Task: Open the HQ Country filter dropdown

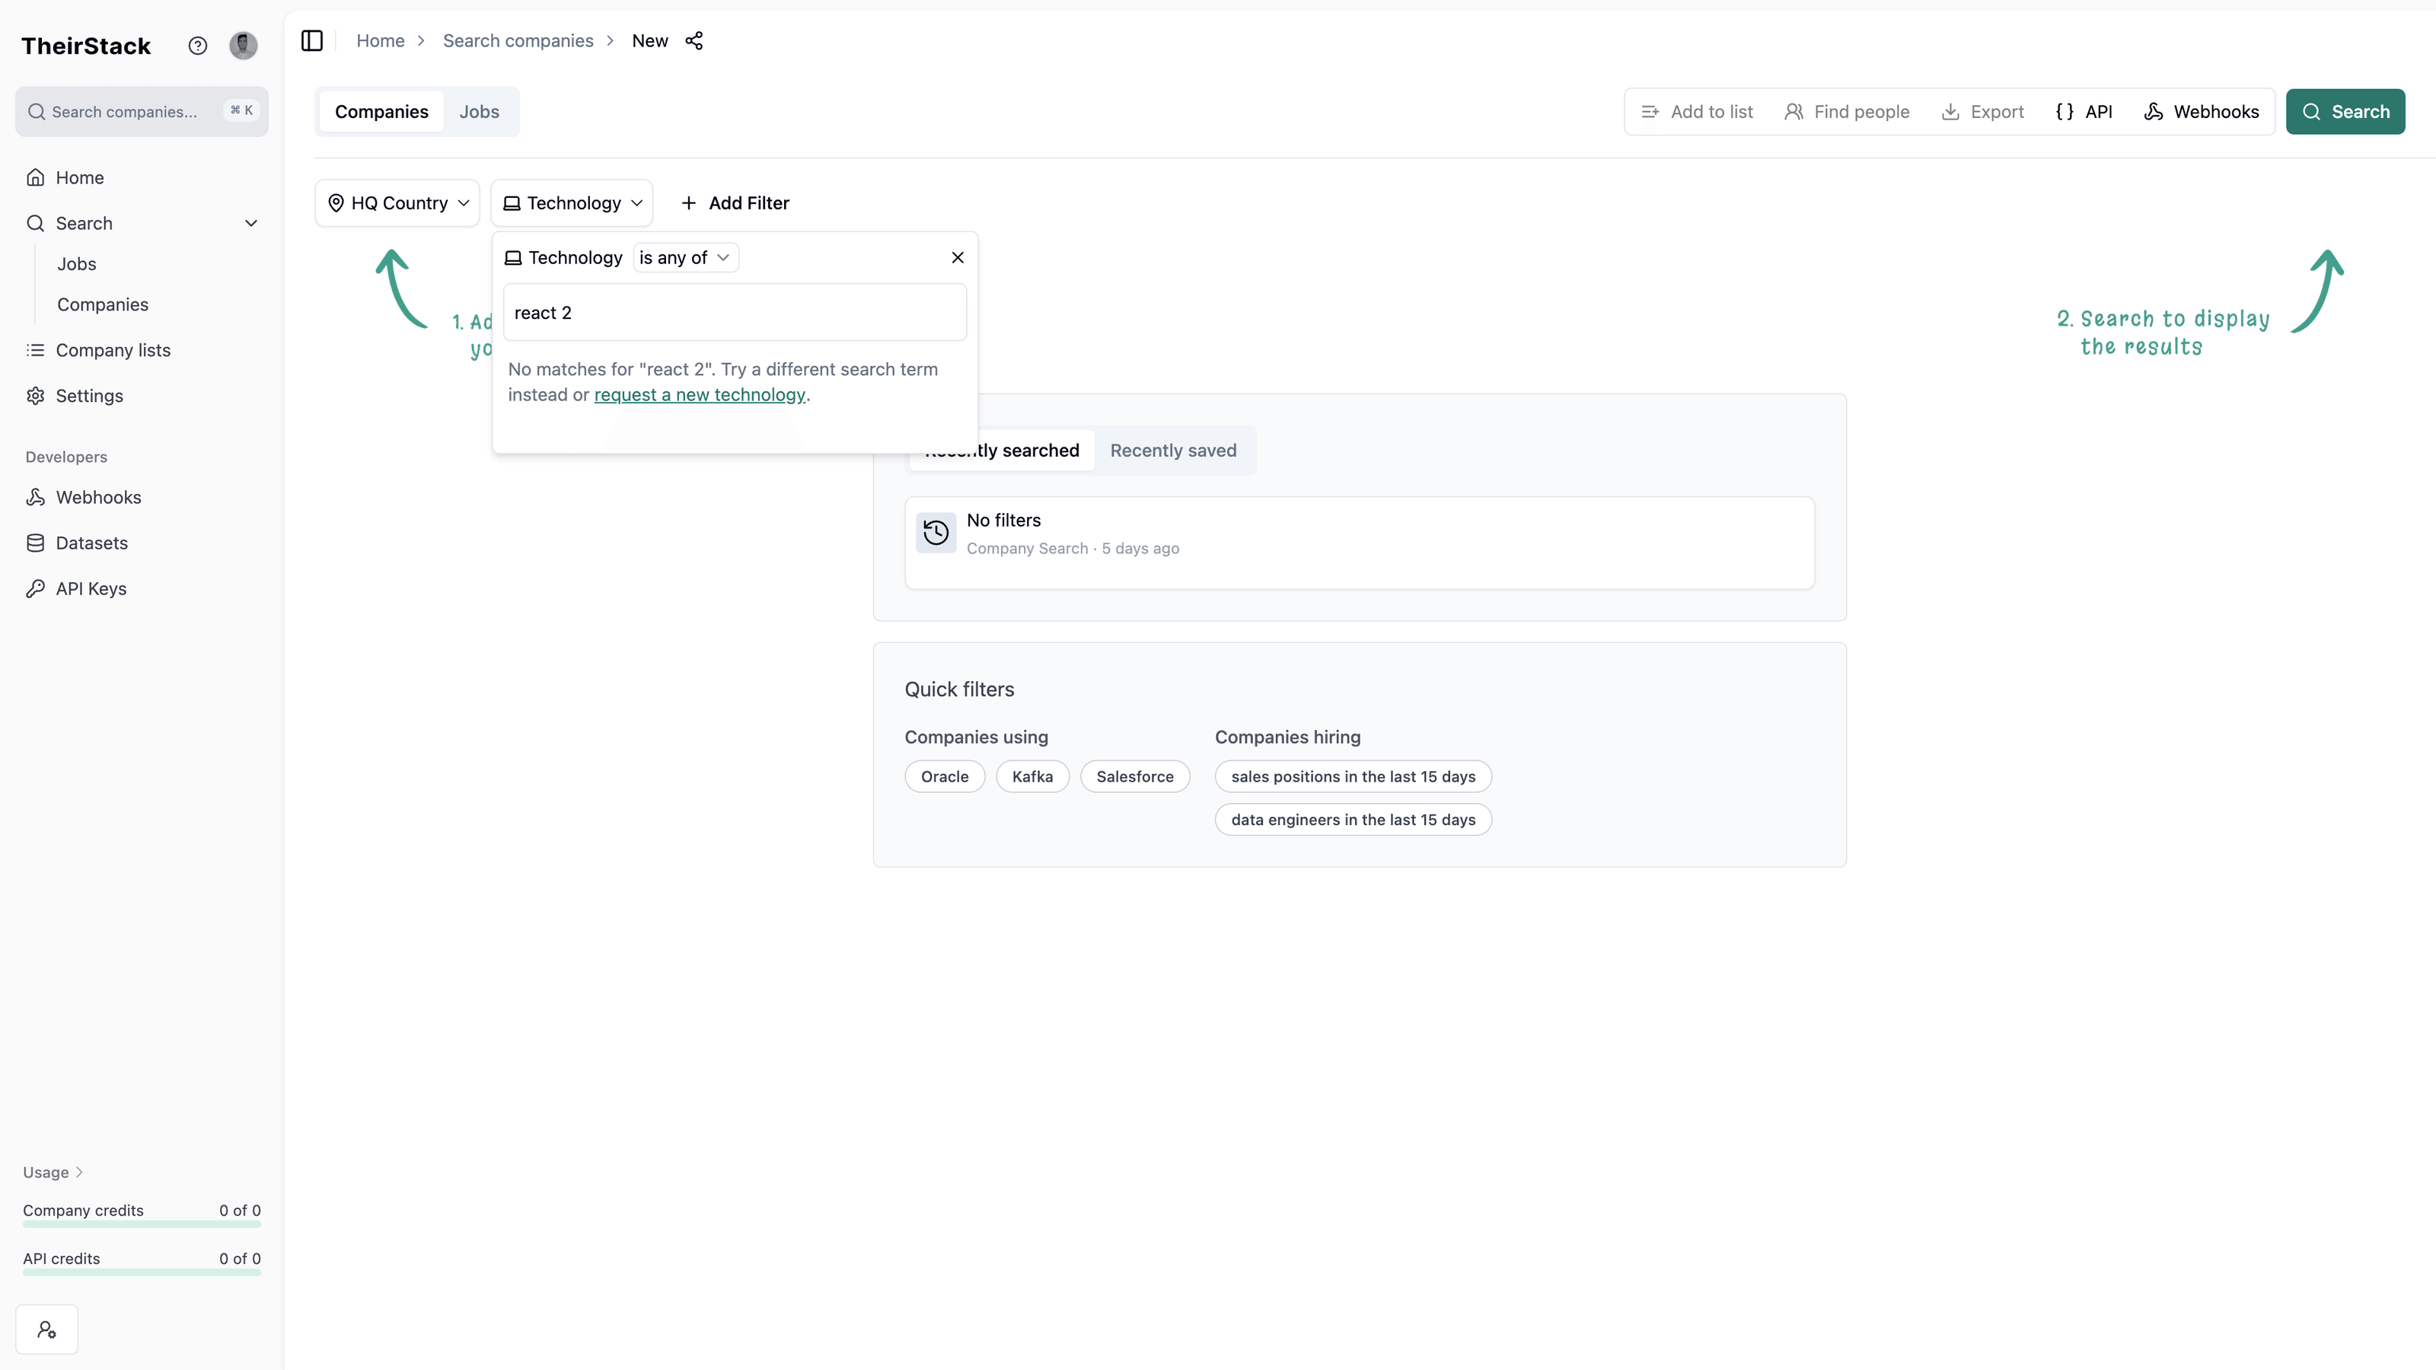Action: 397,203
